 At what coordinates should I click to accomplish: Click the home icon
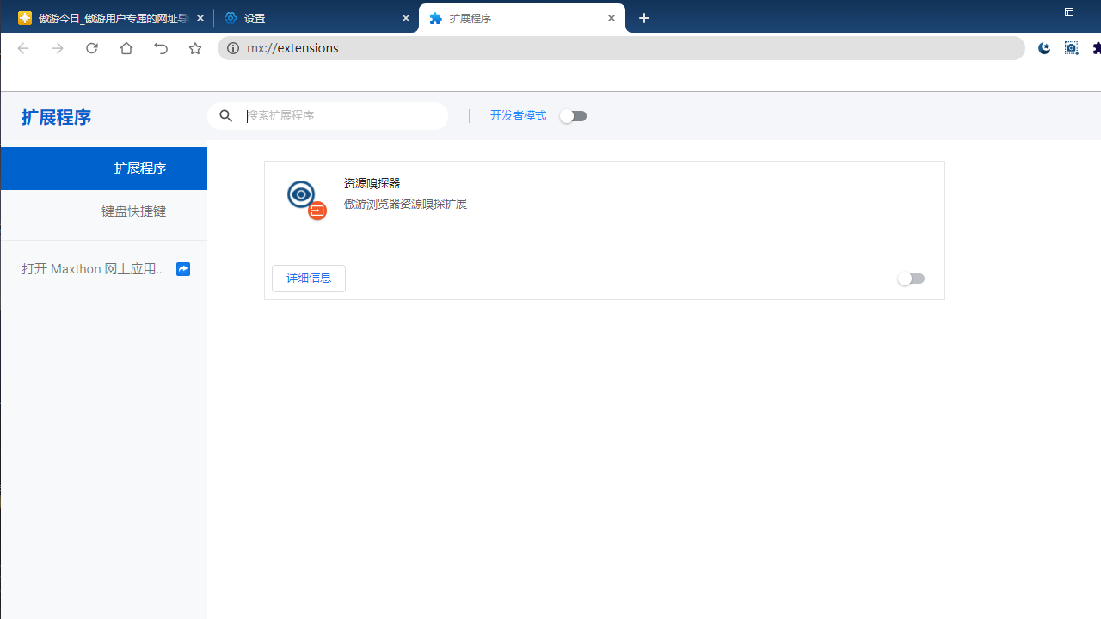[126, 48]
